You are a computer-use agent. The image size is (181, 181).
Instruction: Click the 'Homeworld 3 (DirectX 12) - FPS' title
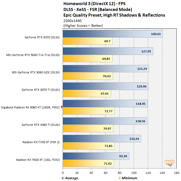94,4
